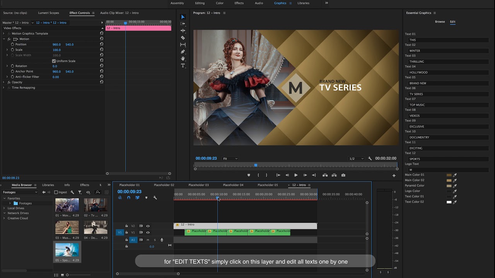Play the program monitor
The height and width of the screenshot is (278, 495).
[x=296, y=175]
